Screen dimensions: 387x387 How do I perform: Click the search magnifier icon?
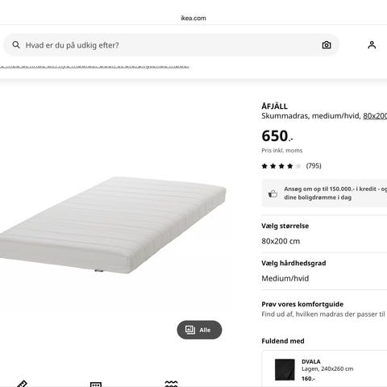coord(16,45)
